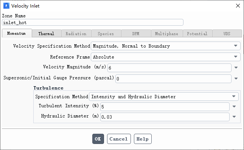Click Velocity Magnitude dropdown arrow
244x150 pixels.
pyautogui.click(x=236, y=68)
